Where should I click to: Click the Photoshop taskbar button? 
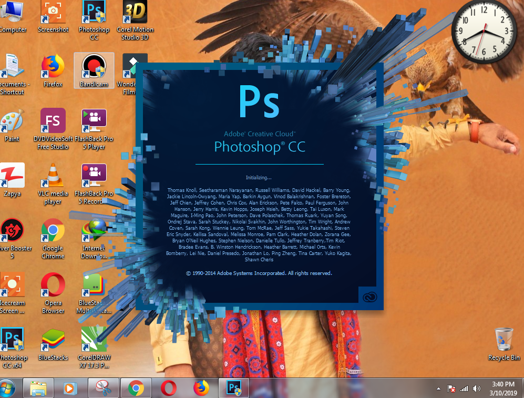234,389
